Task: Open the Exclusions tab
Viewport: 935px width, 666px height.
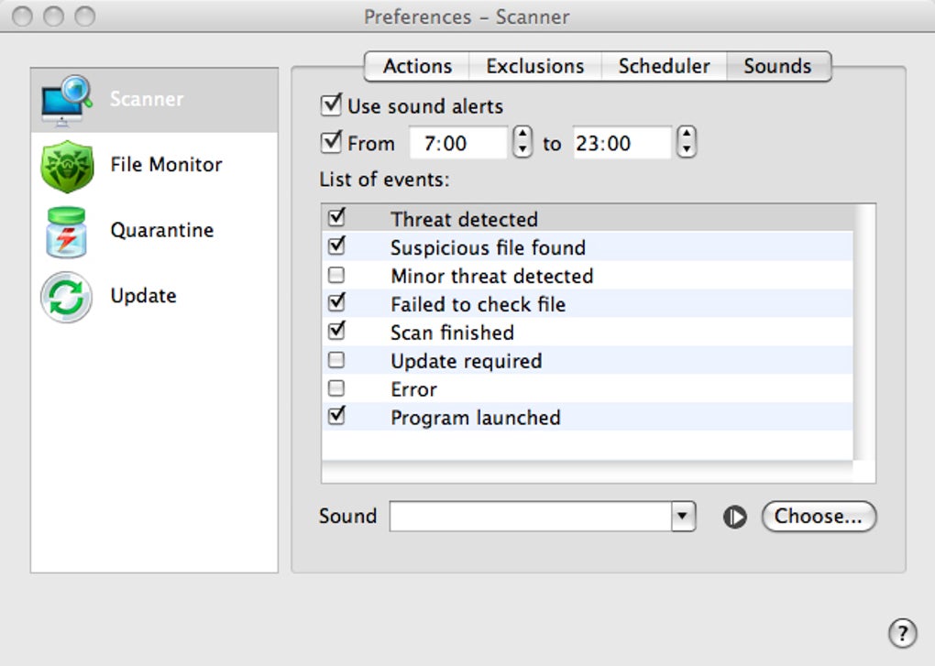Action: (534, 67)
